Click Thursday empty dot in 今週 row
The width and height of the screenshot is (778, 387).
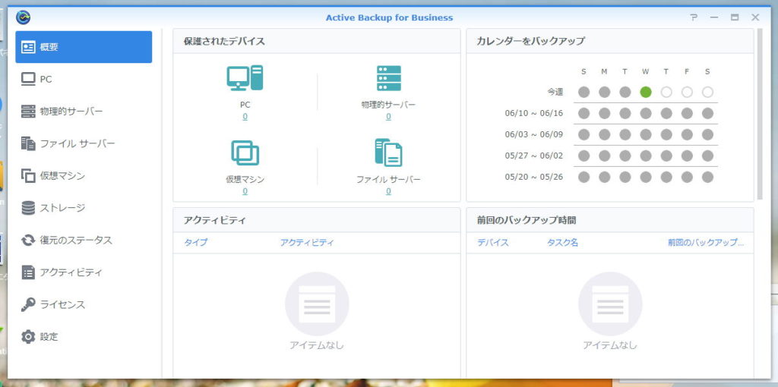click(666, 92)
